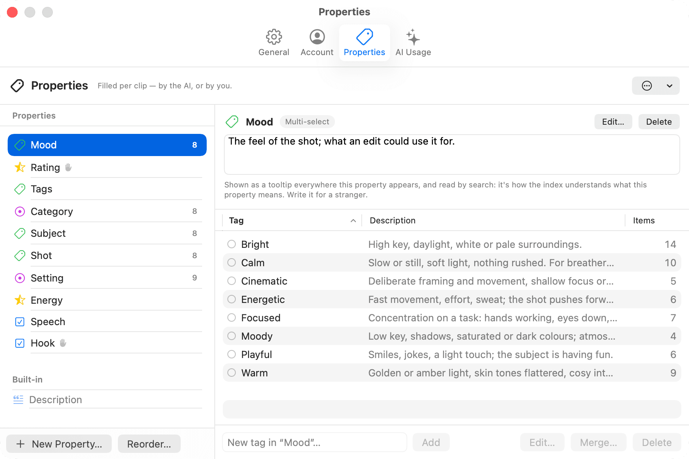Click the bottom Edit… tag button
The image size is (689, 459).
(542, 443)
